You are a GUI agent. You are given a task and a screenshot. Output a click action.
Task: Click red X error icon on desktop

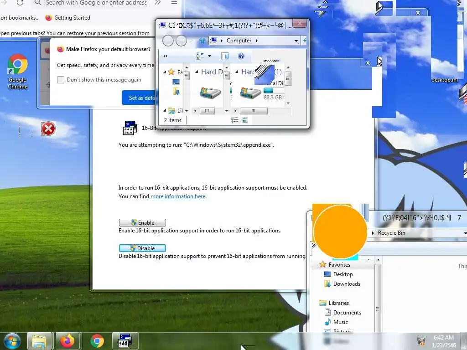pyautogui.click(x=48, y=129)
